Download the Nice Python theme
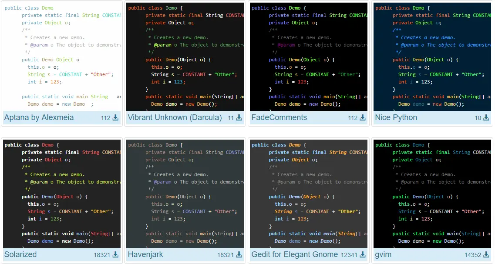This screenshot has width=495, height=264. click(486, 118)
